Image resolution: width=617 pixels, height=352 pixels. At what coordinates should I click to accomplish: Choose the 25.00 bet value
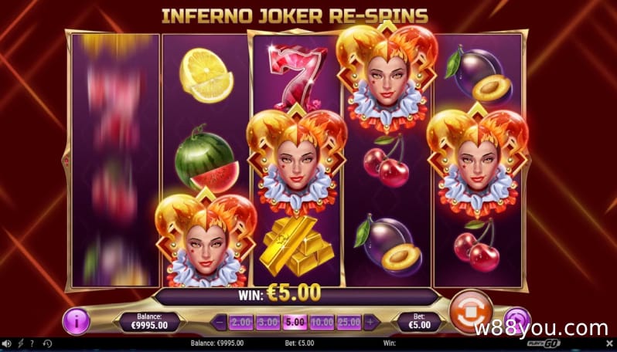(x=349, y=323)
